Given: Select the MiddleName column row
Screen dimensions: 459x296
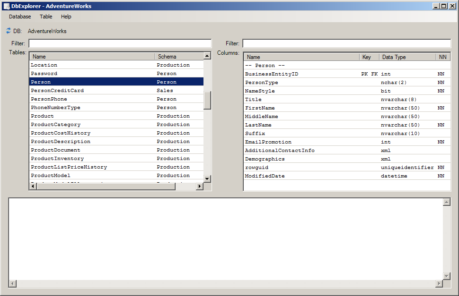Looking at the screenshot, I should [347, 116].
